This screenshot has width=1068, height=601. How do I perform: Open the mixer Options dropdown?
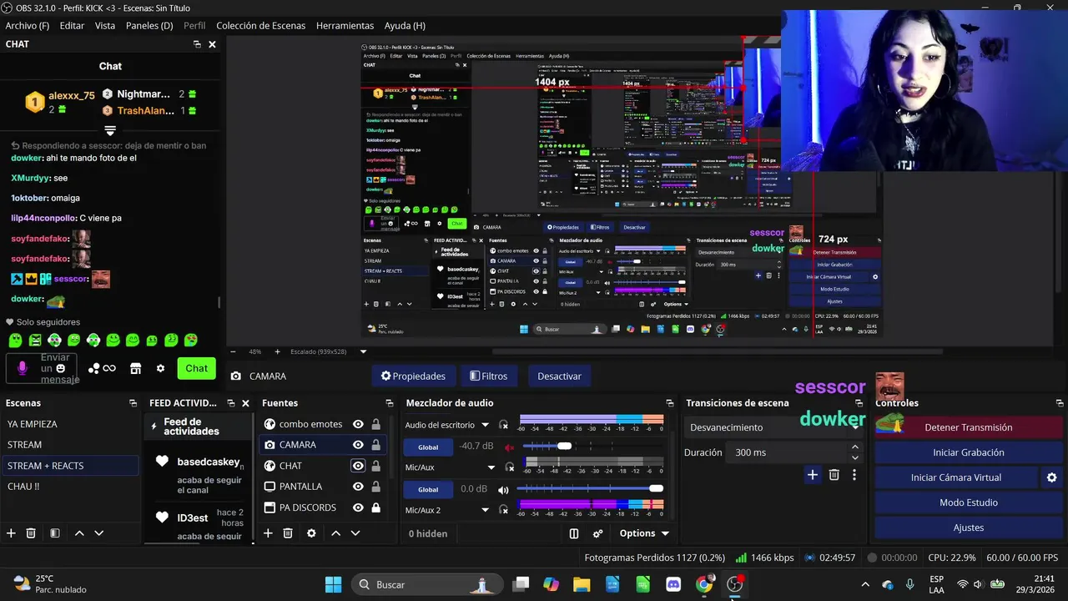pos(643,533)
